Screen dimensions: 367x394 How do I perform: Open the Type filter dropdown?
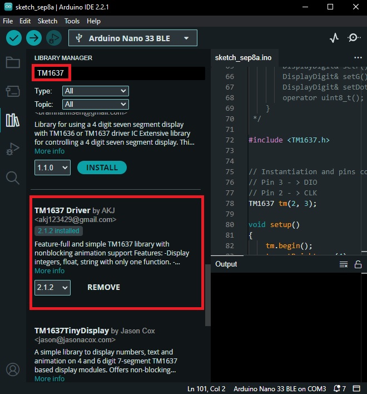96,91
